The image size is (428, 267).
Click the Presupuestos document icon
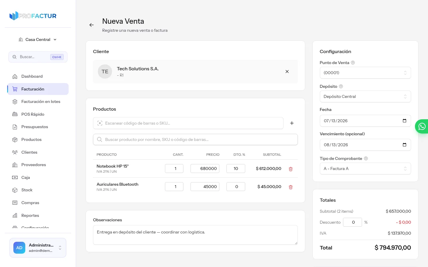pyautogui.click(x=15, y=127)
